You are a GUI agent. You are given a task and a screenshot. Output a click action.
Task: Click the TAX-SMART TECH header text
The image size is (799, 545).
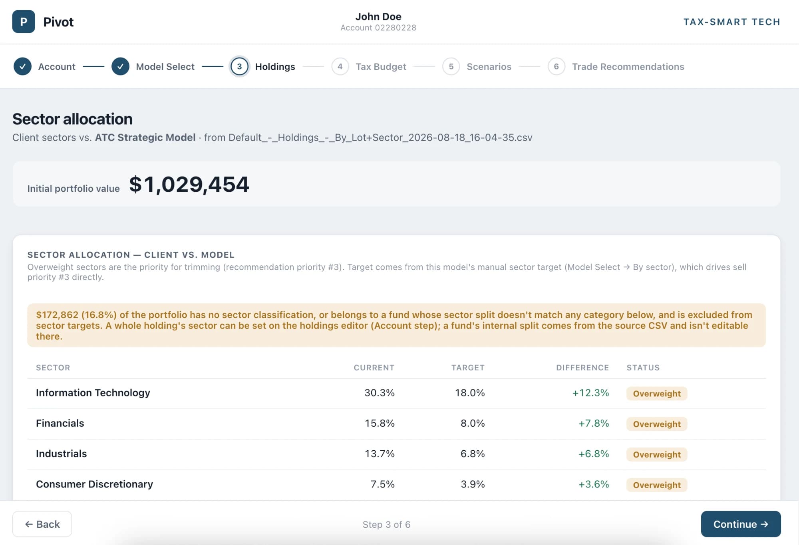(732, 22)
